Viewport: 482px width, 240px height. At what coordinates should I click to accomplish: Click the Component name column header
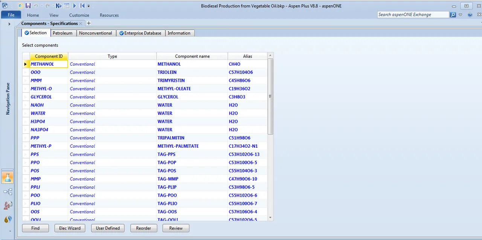pos(192,56)
